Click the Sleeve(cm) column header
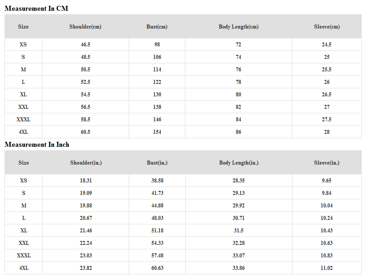The height and width of the screenshot is (277, 376). coord(326,27)
